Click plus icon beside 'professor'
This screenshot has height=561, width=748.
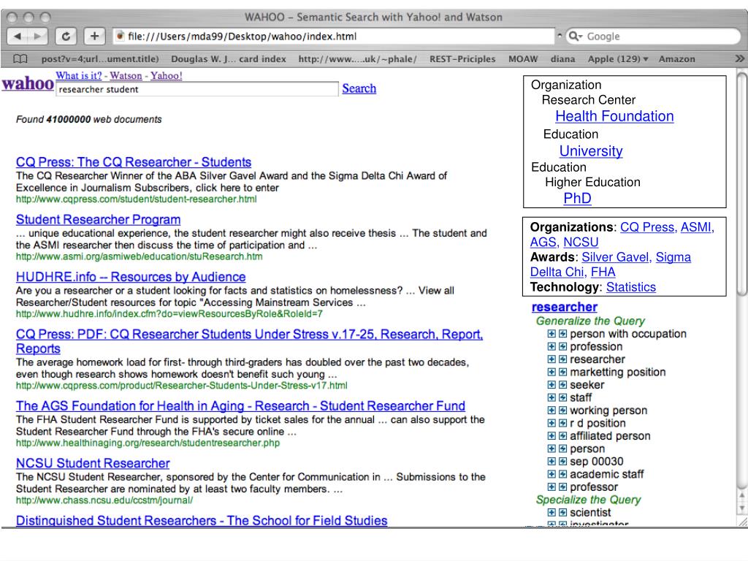(552, 487)
